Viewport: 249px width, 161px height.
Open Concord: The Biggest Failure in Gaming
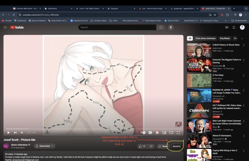point(227,61)
